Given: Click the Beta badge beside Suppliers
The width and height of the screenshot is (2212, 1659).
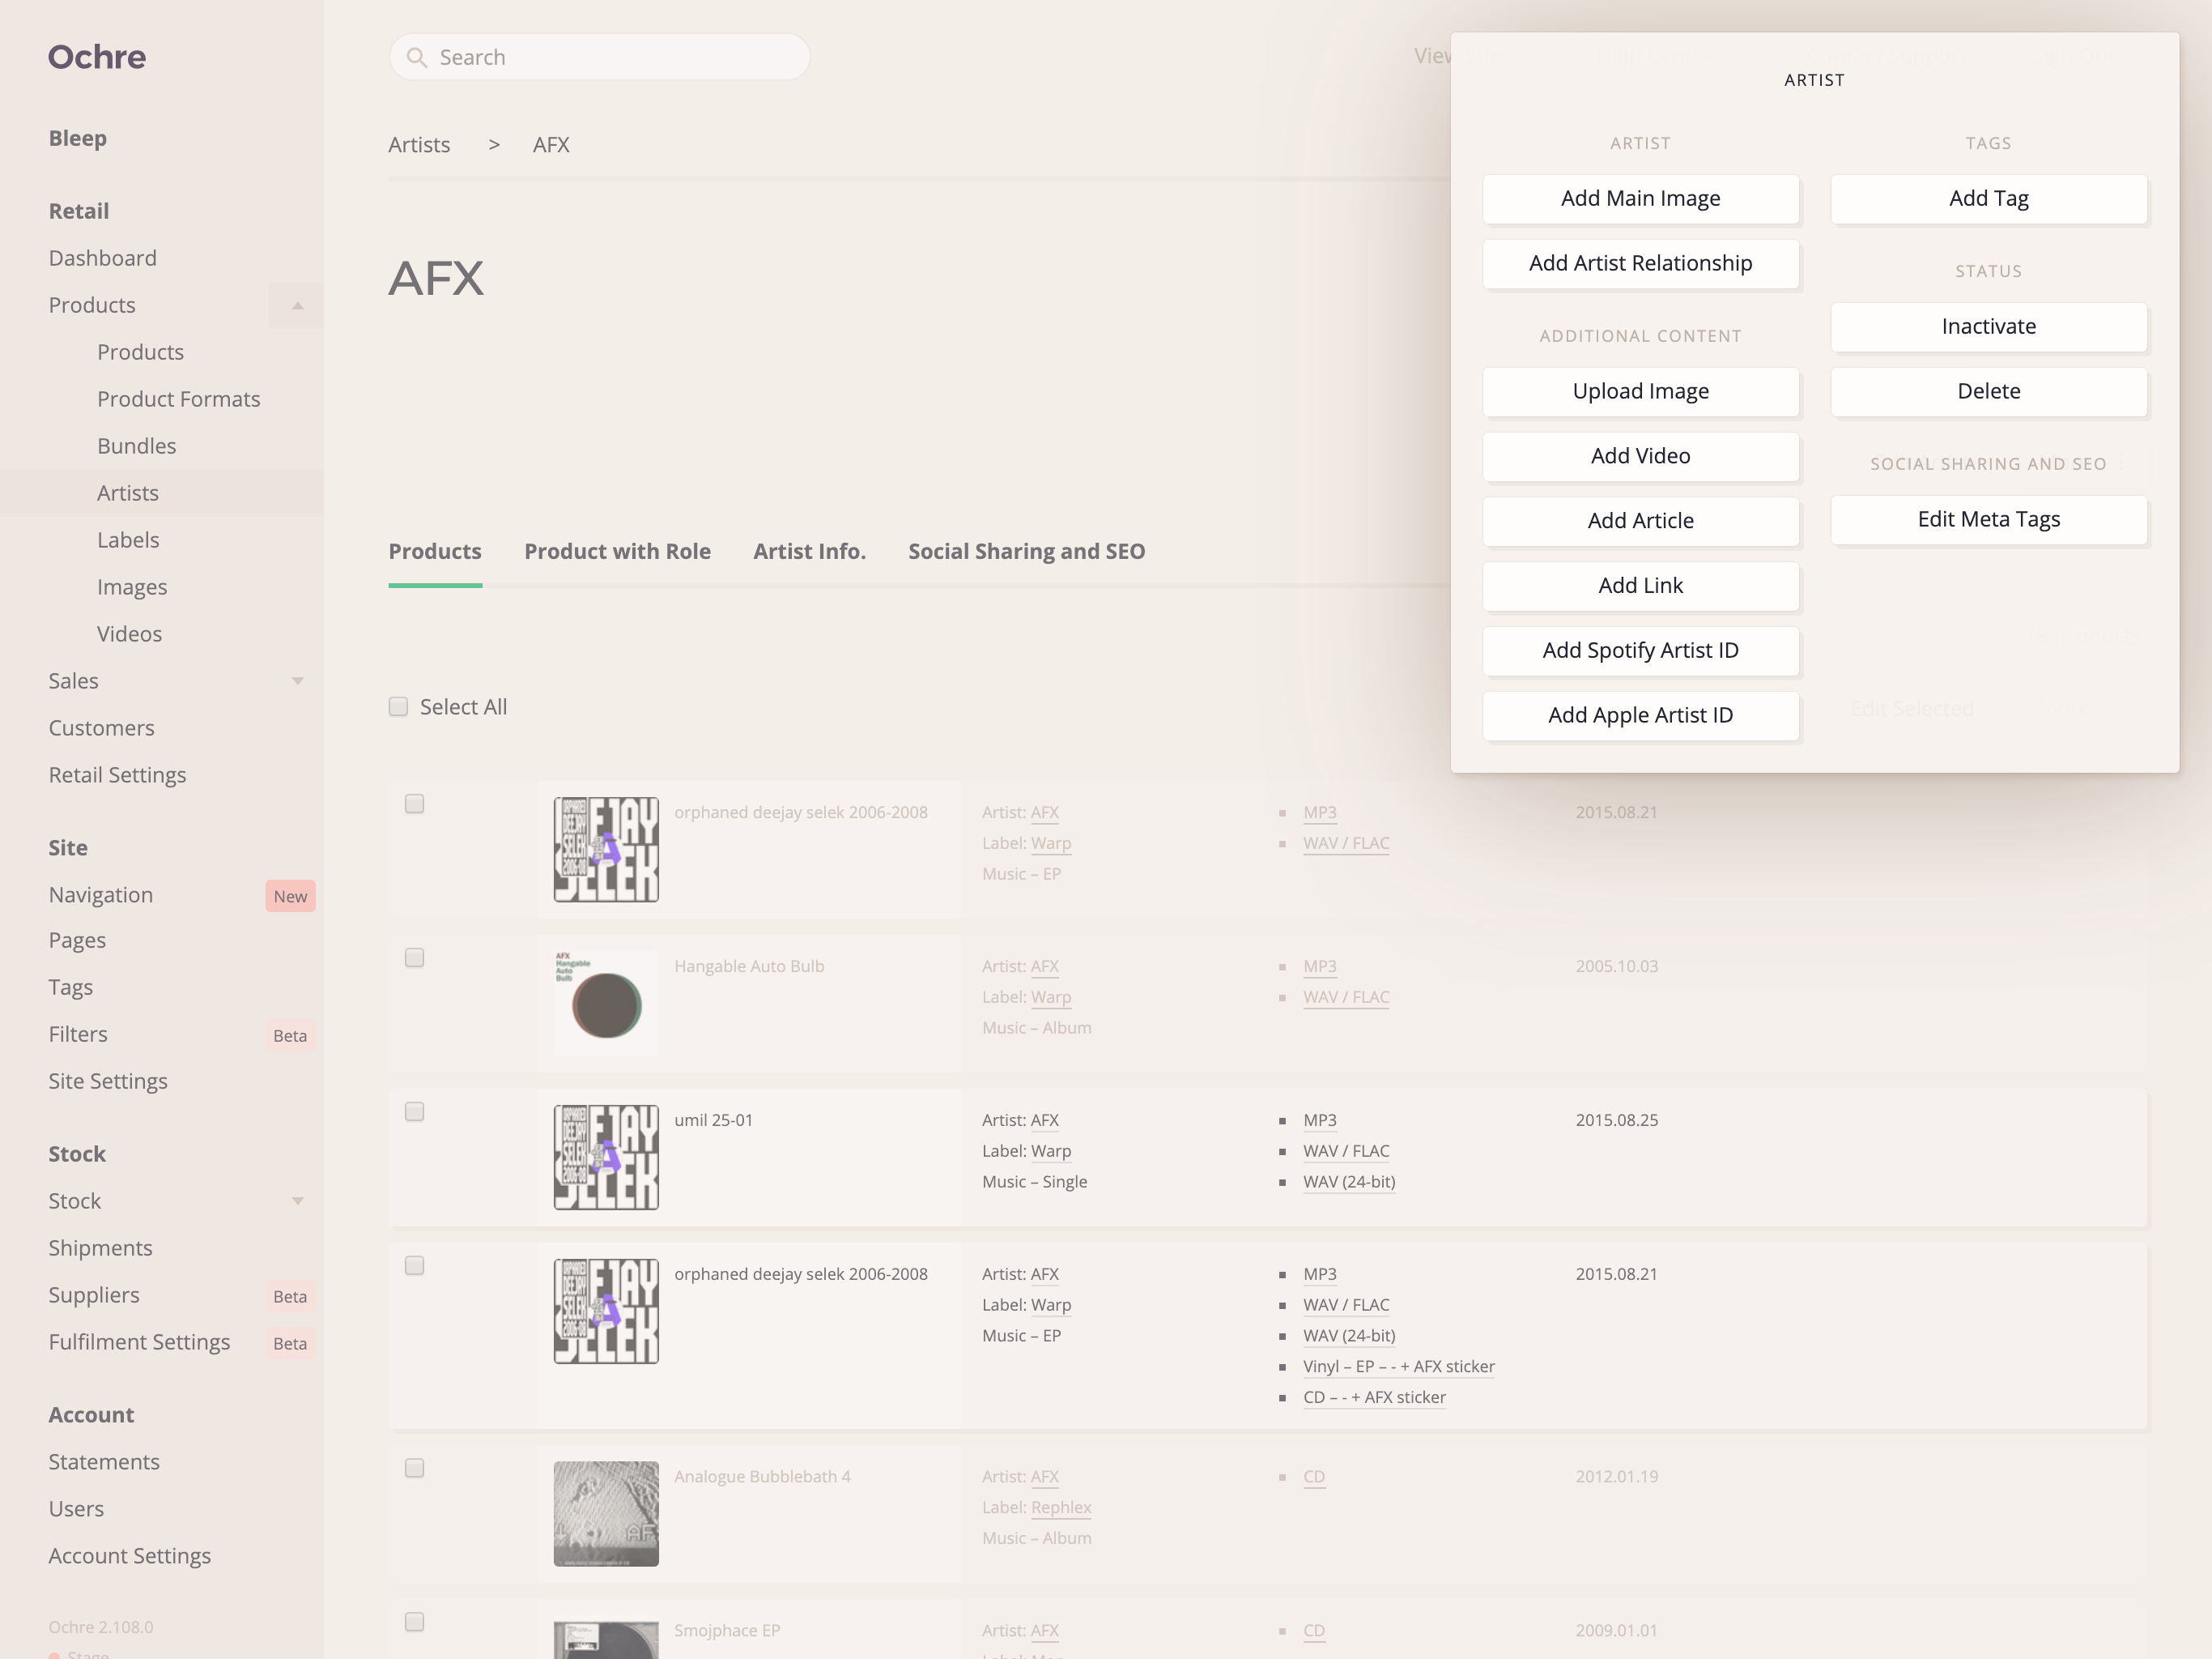Looking at the screenshot, I should tap(290, 1297).
